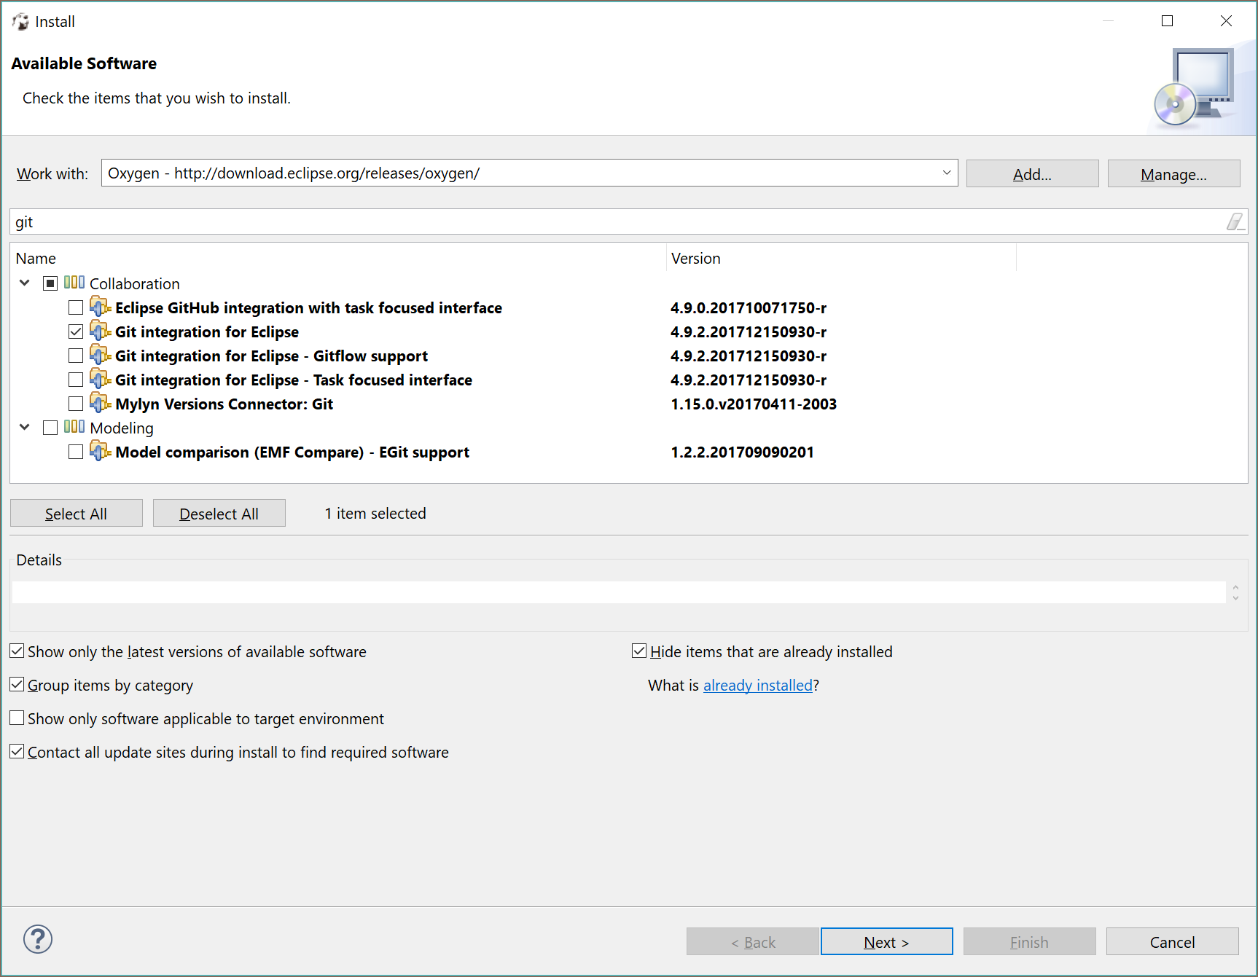
Task: Toggle Hide items that are already installed
Action: click(639, 651)
